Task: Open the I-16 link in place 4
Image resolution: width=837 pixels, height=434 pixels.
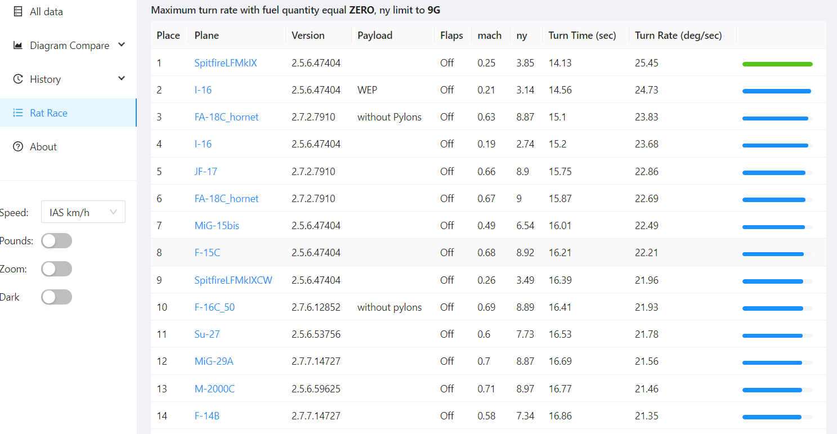Action: (x=203, y=144)
